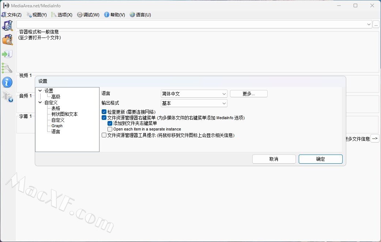Click the Preferences wrench sidebar icon
381x242 pixels.
(x=7, y=68)
